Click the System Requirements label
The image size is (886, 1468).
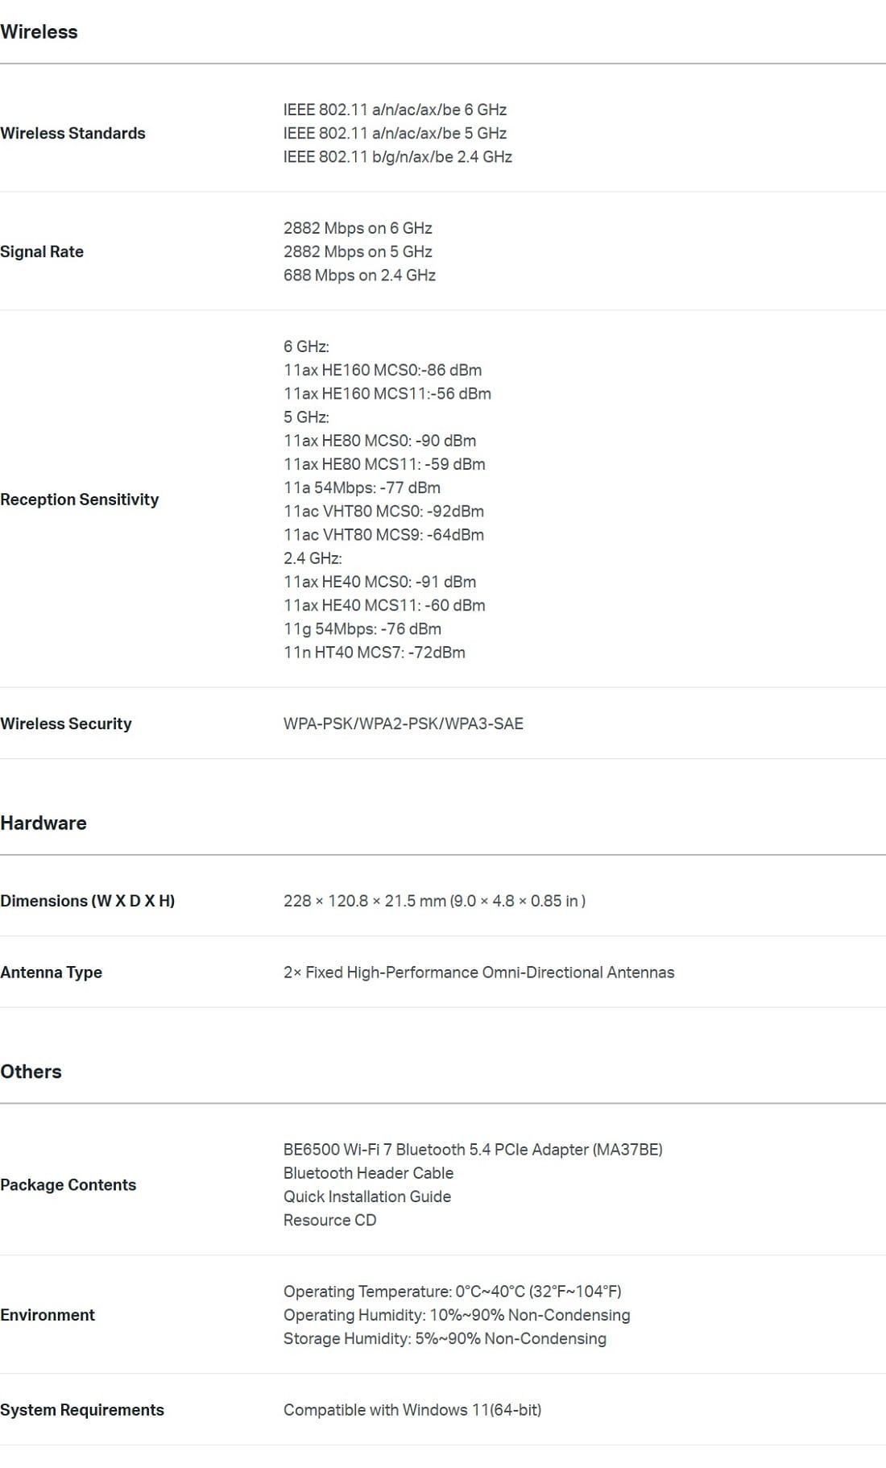click(82, 1410)
